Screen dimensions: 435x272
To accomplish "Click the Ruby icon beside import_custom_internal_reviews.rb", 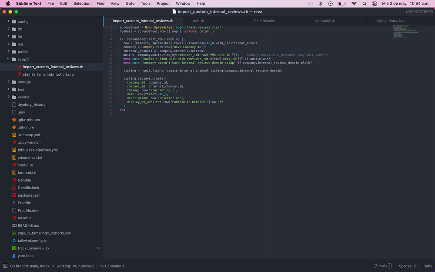I will [19, 67].
